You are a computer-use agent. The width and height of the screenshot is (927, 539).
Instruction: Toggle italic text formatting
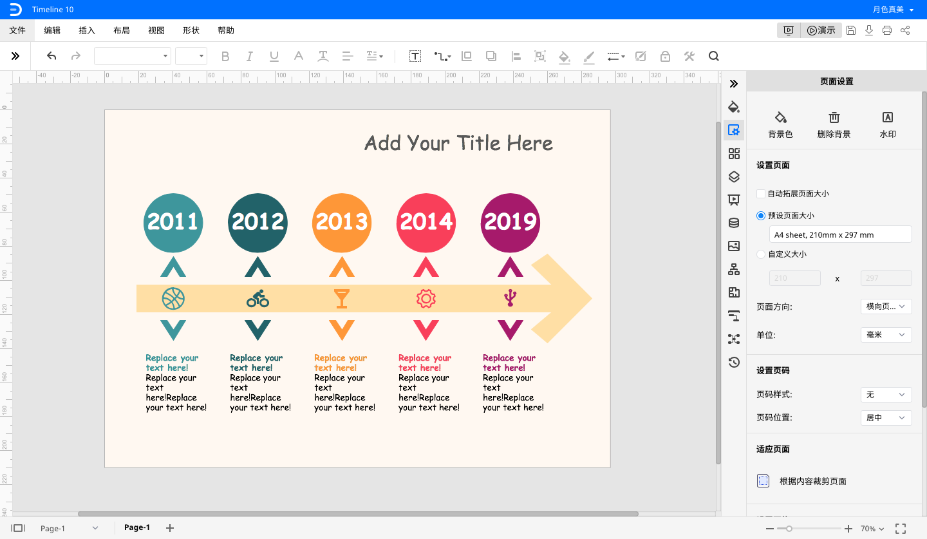[x=250, y=57]
